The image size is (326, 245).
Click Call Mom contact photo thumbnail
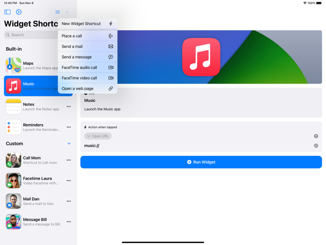click(x=14, y=160)
